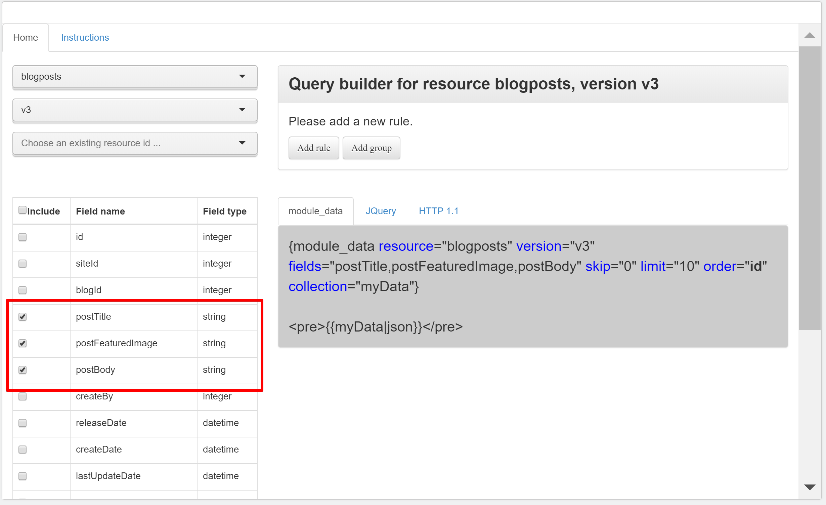Open the JQuery code tab
The width and height of the screenshot is (826, 505).
[x=381, y=211]
